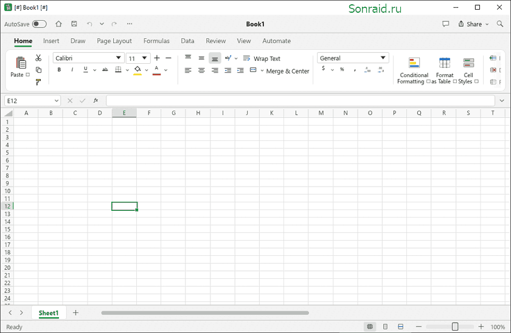Image resolution: width=511 pixels, height=333 pixels.
Task: Indent cell contents more
Action: pyautogui.click(x=240, y=70)
